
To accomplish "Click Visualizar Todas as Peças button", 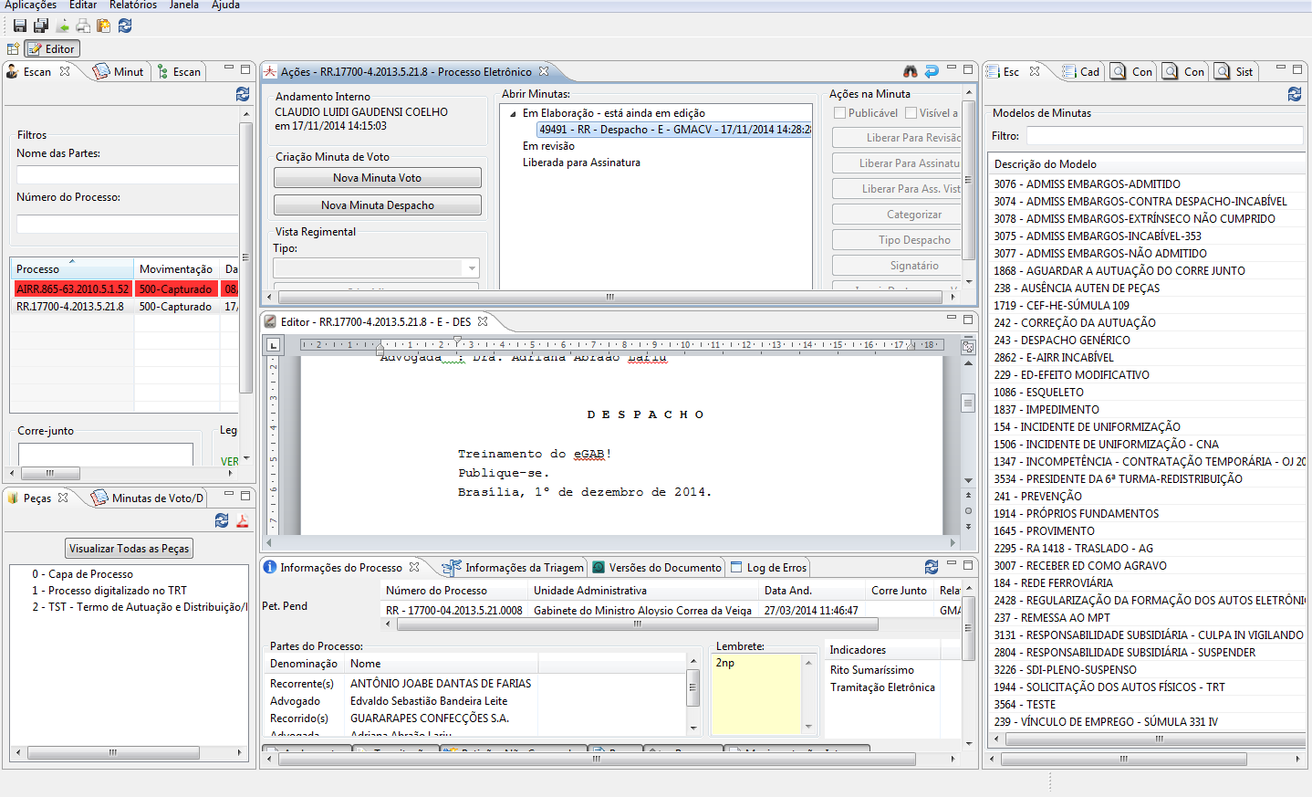I will pos(130,549).
